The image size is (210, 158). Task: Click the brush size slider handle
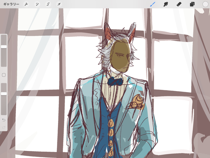(4, 47)
